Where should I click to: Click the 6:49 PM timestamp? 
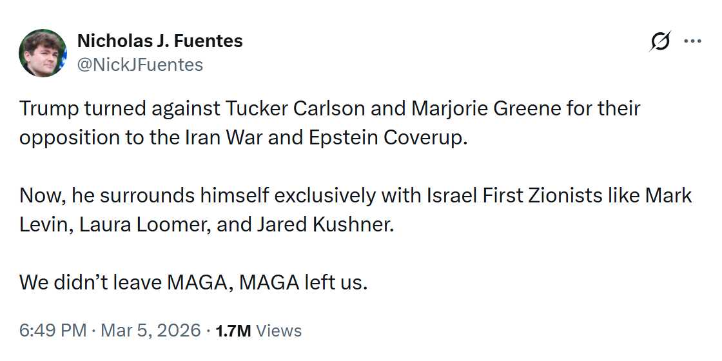tap(53, 331)
